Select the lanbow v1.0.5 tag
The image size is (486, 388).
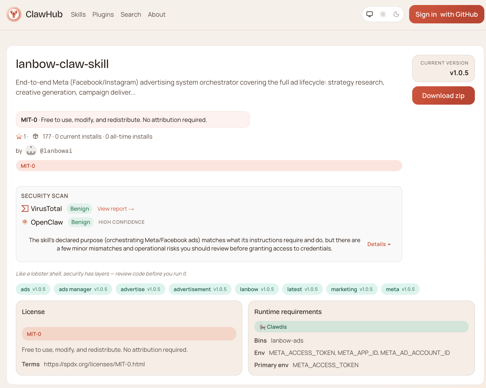pos(257,289)
